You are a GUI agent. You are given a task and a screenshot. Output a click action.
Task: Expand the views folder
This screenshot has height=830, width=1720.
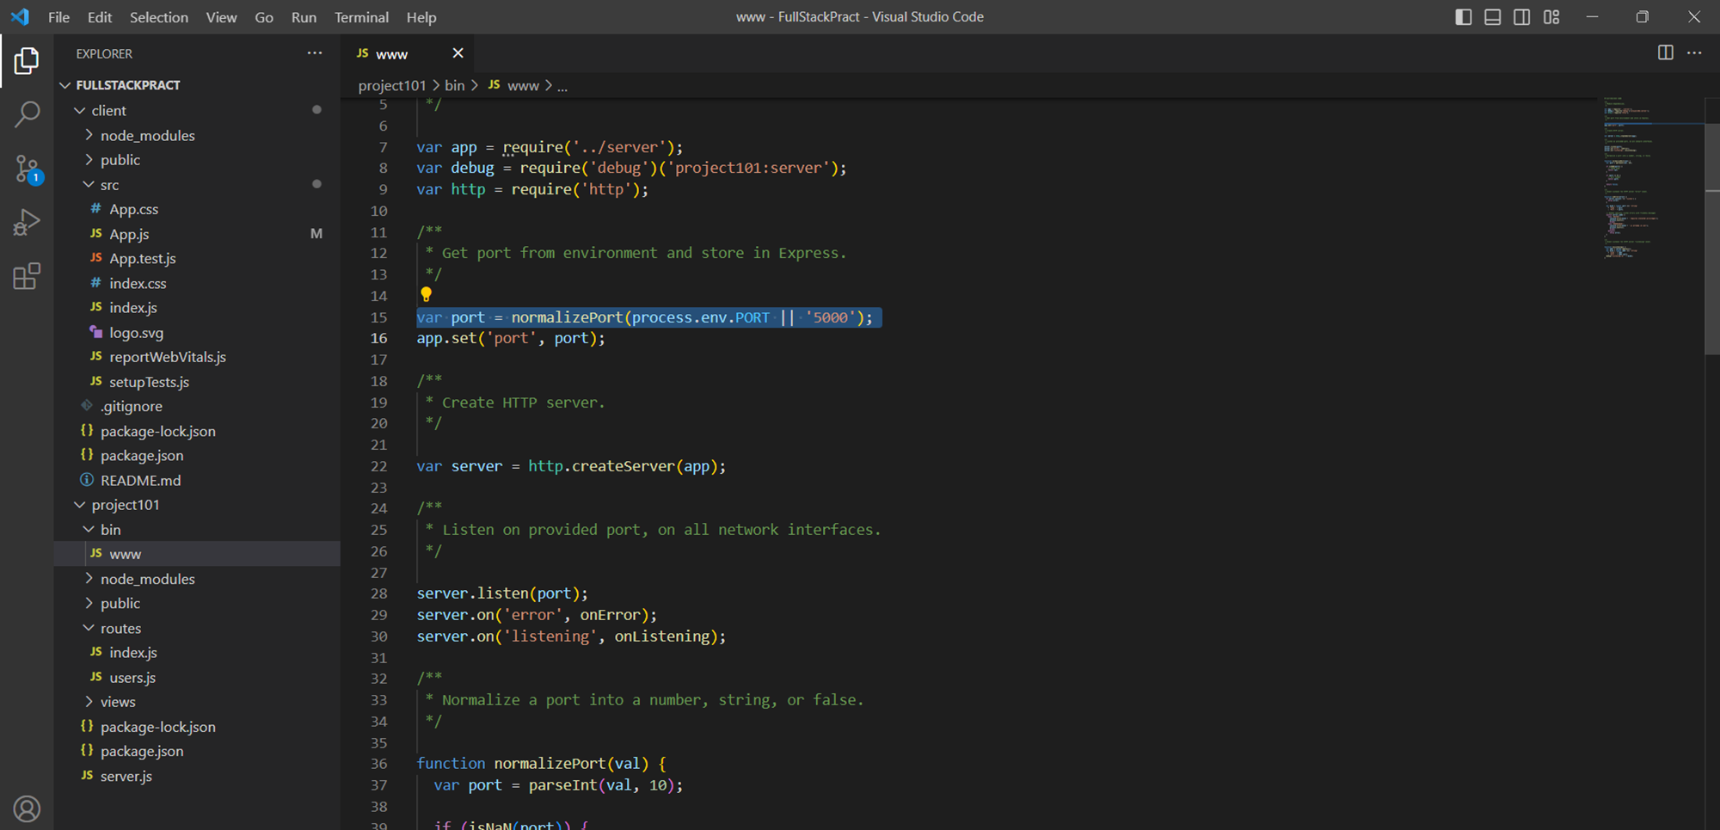tap(89, 702)
